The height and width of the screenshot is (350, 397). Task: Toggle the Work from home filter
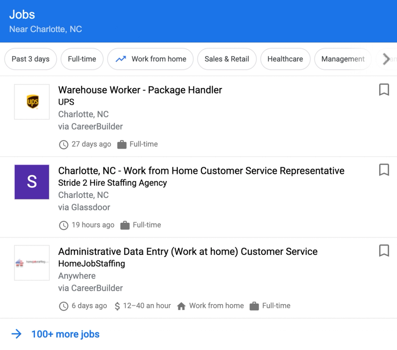(150, 59)
